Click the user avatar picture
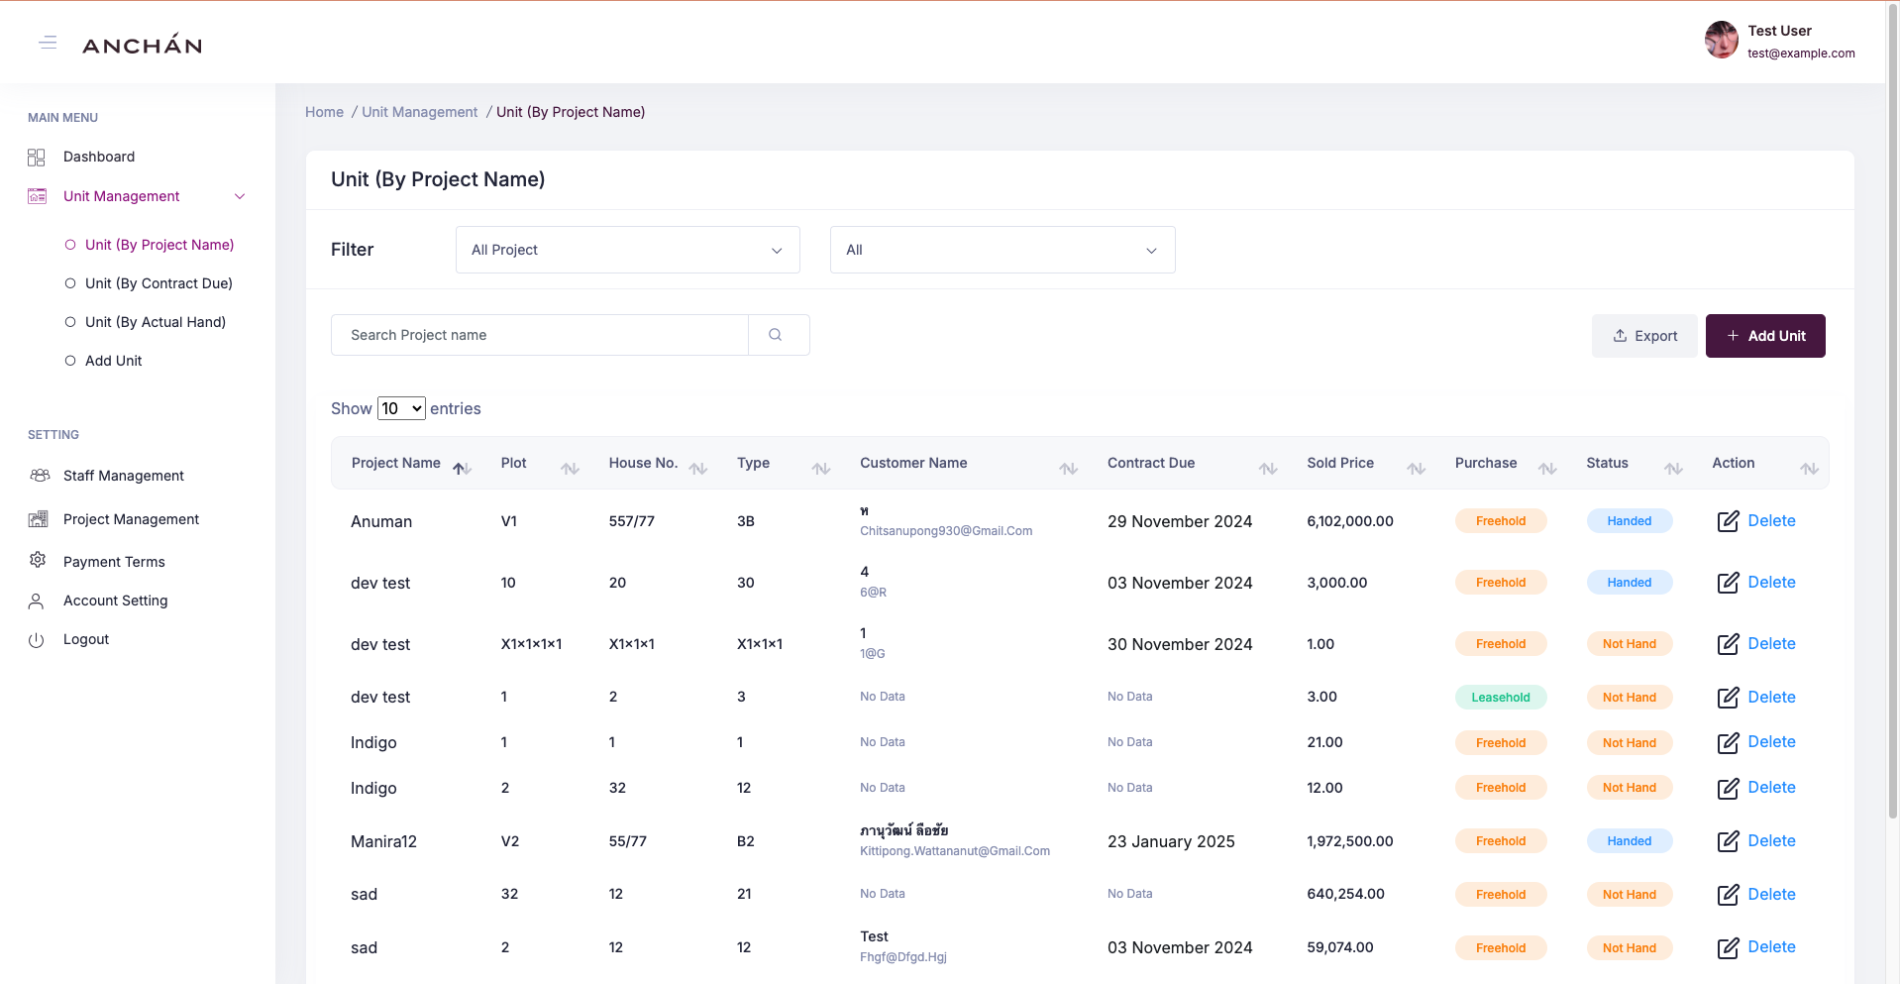 [1722, 41]
